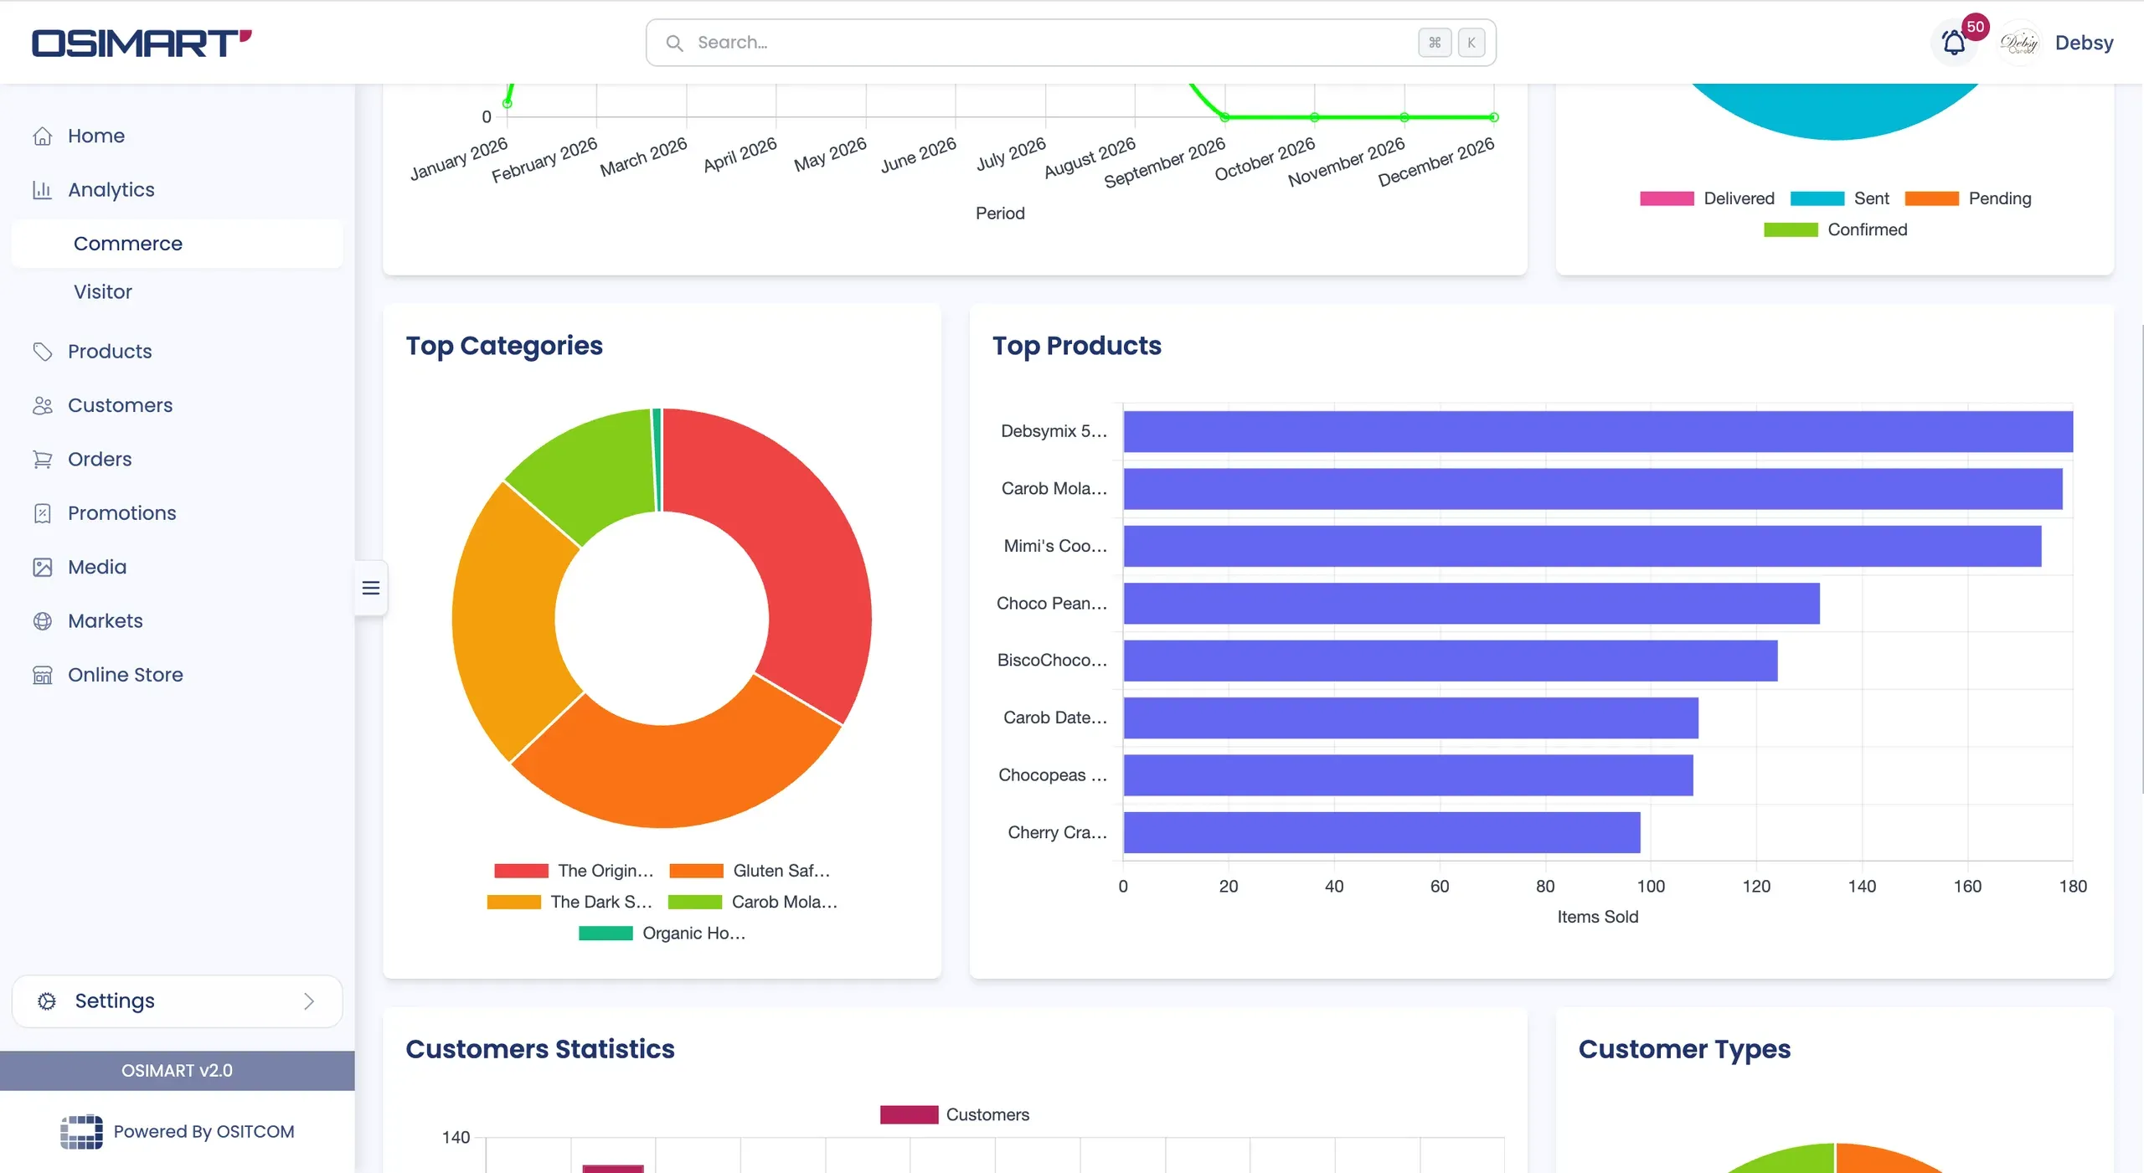
Task: Toggle The Origin… legend swatch
Action: (521, 871)
